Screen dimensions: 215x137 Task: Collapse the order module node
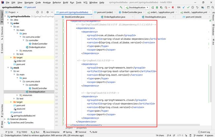click(8, 23)
